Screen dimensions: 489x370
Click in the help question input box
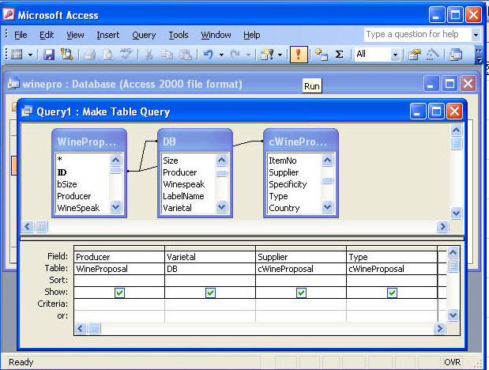(418, 34)
